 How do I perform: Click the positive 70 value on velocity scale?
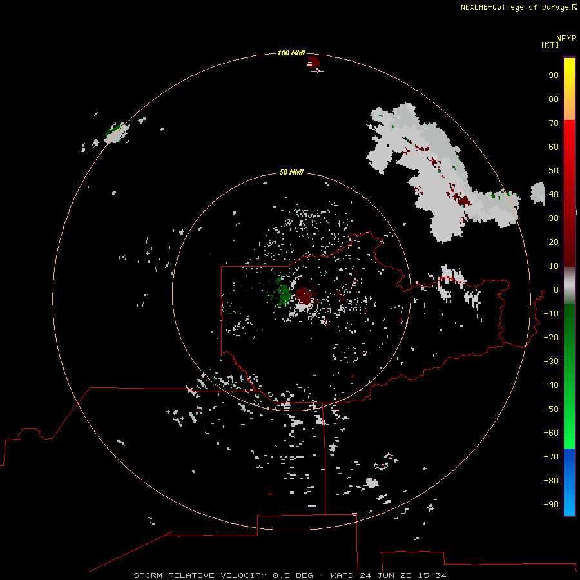[x=554, y=123]
